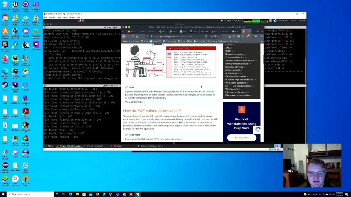Image resolution: width=351 pixels, height=197 pixels.
Task: Open CryptPad bookmark
Action: (x=199, y=41)
